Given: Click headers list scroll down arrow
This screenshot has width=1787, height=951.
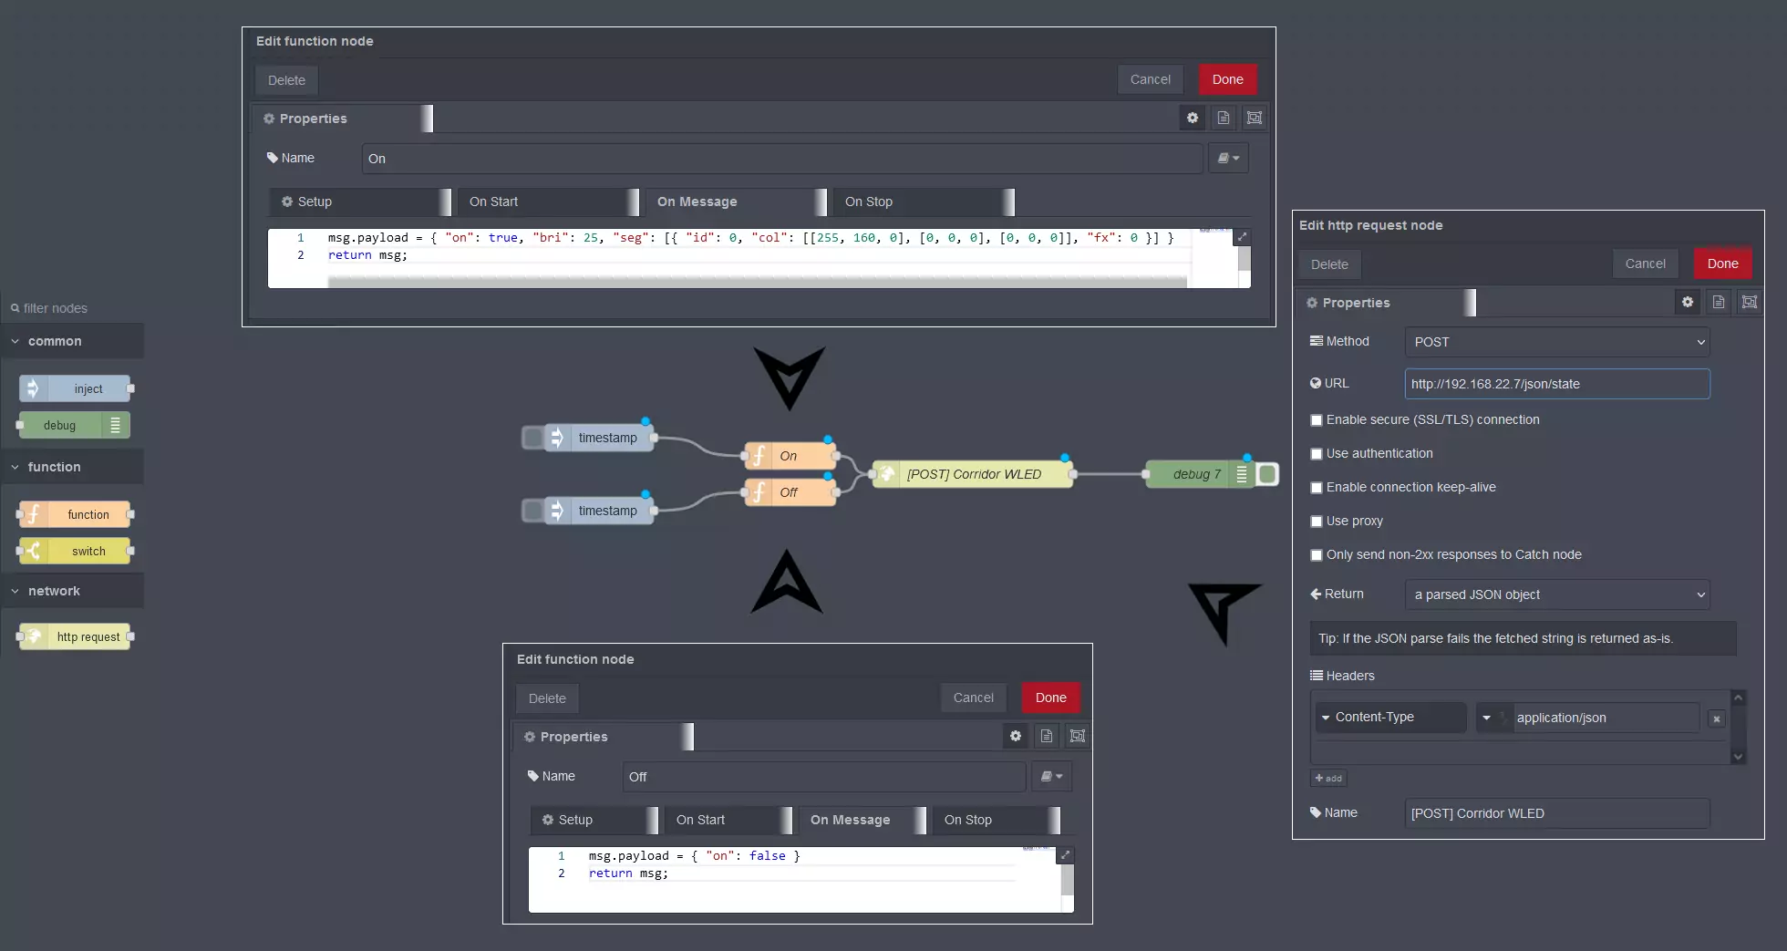Looking at the screenshot, I should (1738, 756).
